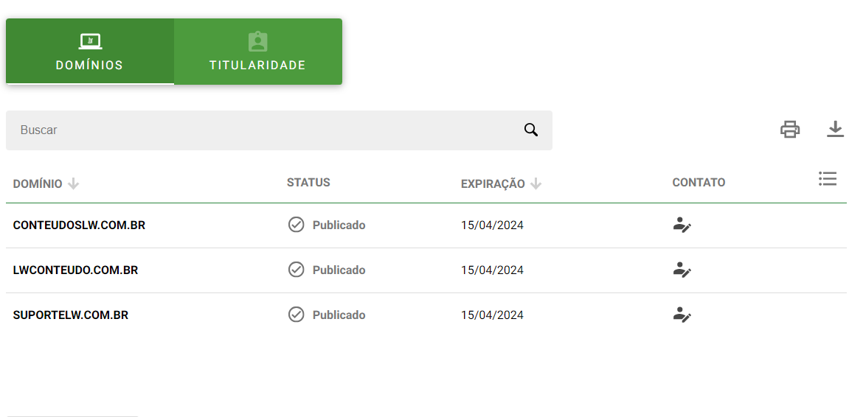Open the SUPORTELW.COM.BR domain

tap(70, 315)
